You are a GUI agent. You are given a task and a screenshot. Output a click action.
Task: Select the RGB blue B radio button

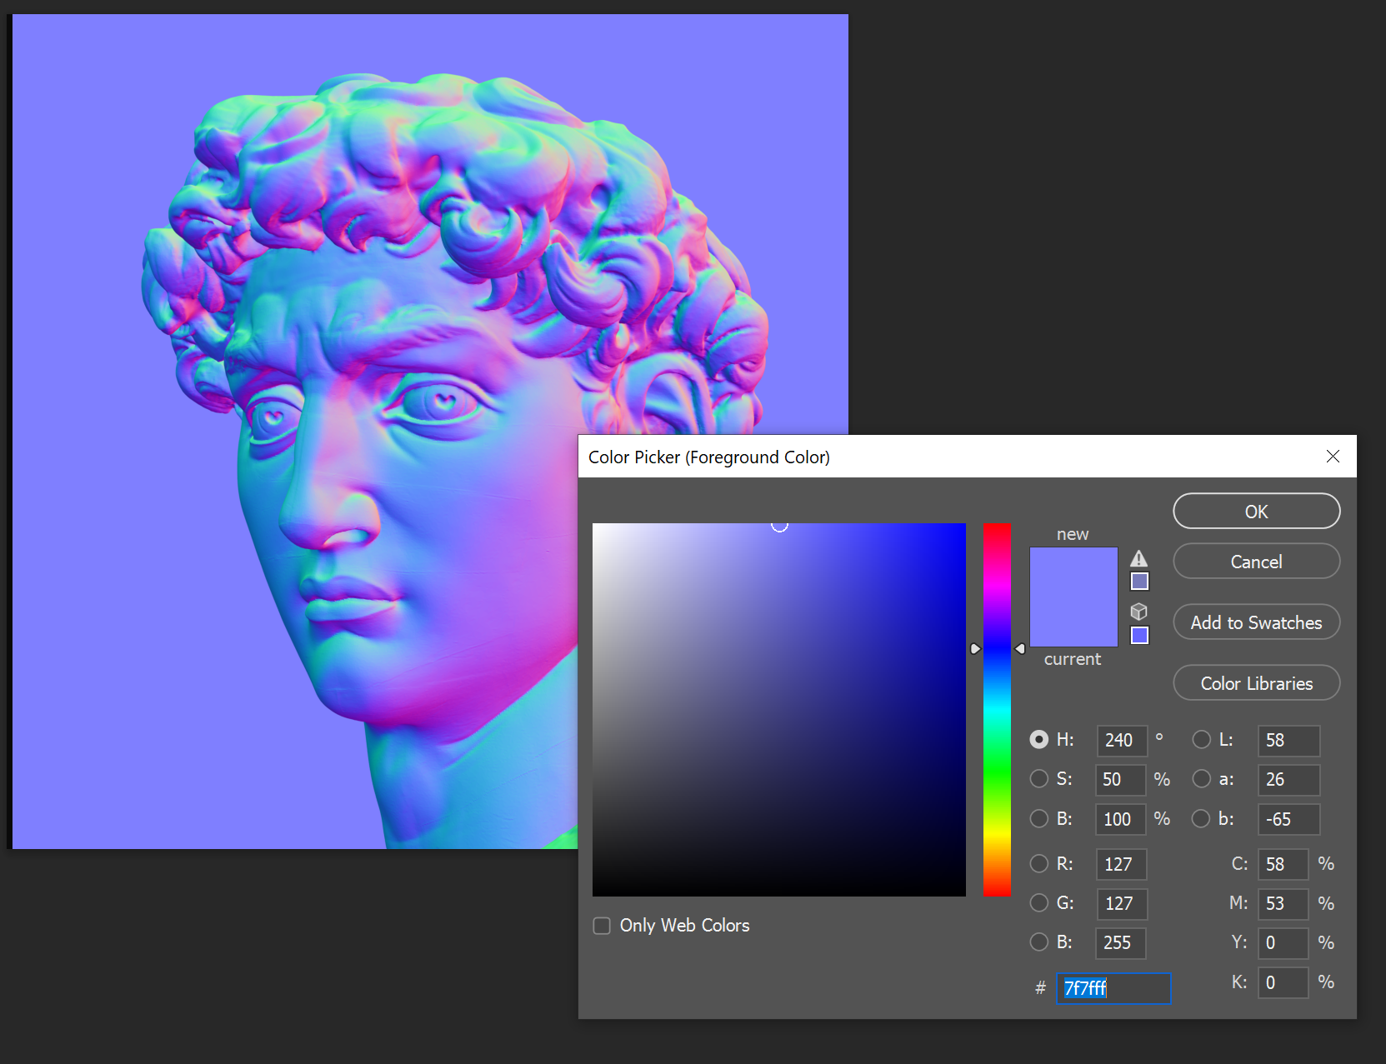click(1039, 942)
